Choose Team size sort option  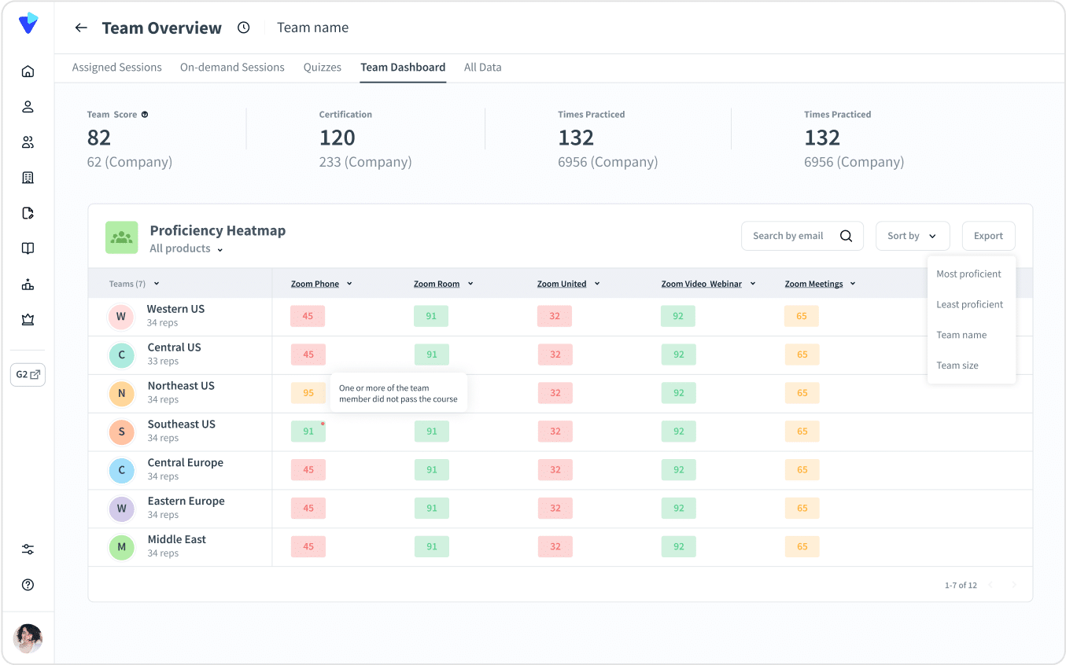click(957, 366)
